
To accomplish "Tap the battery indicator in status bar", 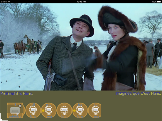I will [159, 2].
